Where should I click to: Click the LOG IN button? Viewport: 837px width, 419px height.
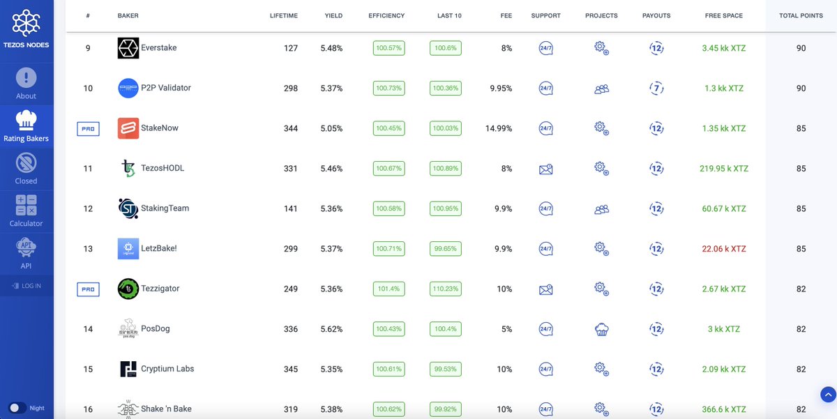[x=27, y=286]
